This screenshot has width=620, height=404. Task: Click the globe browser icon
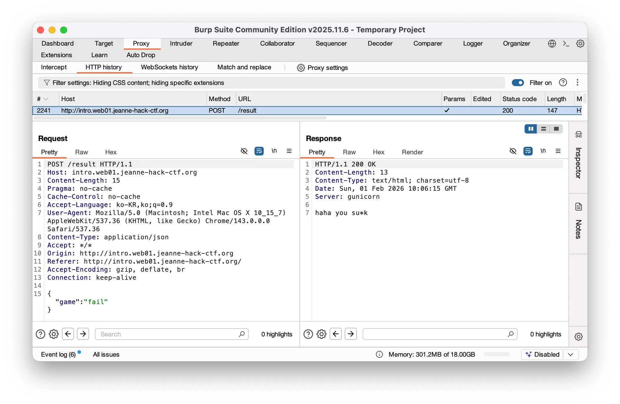pyautogui.click(x=552, y=44)
